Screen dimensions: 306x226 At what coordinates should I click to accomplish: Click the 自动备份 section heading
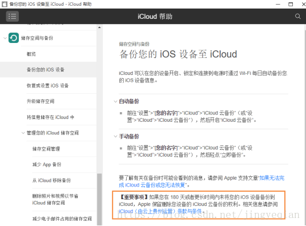[x=129, y=101]
